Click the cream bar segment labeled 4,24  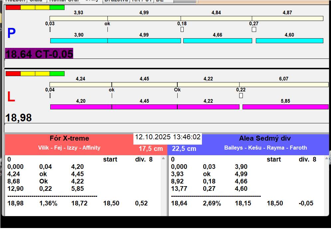[81, 85]
